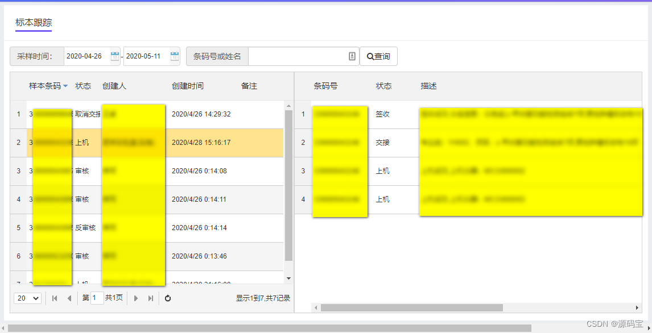The image size is (652, 333).
Task: Go to the previous page
Action: (x=69, y=298)
